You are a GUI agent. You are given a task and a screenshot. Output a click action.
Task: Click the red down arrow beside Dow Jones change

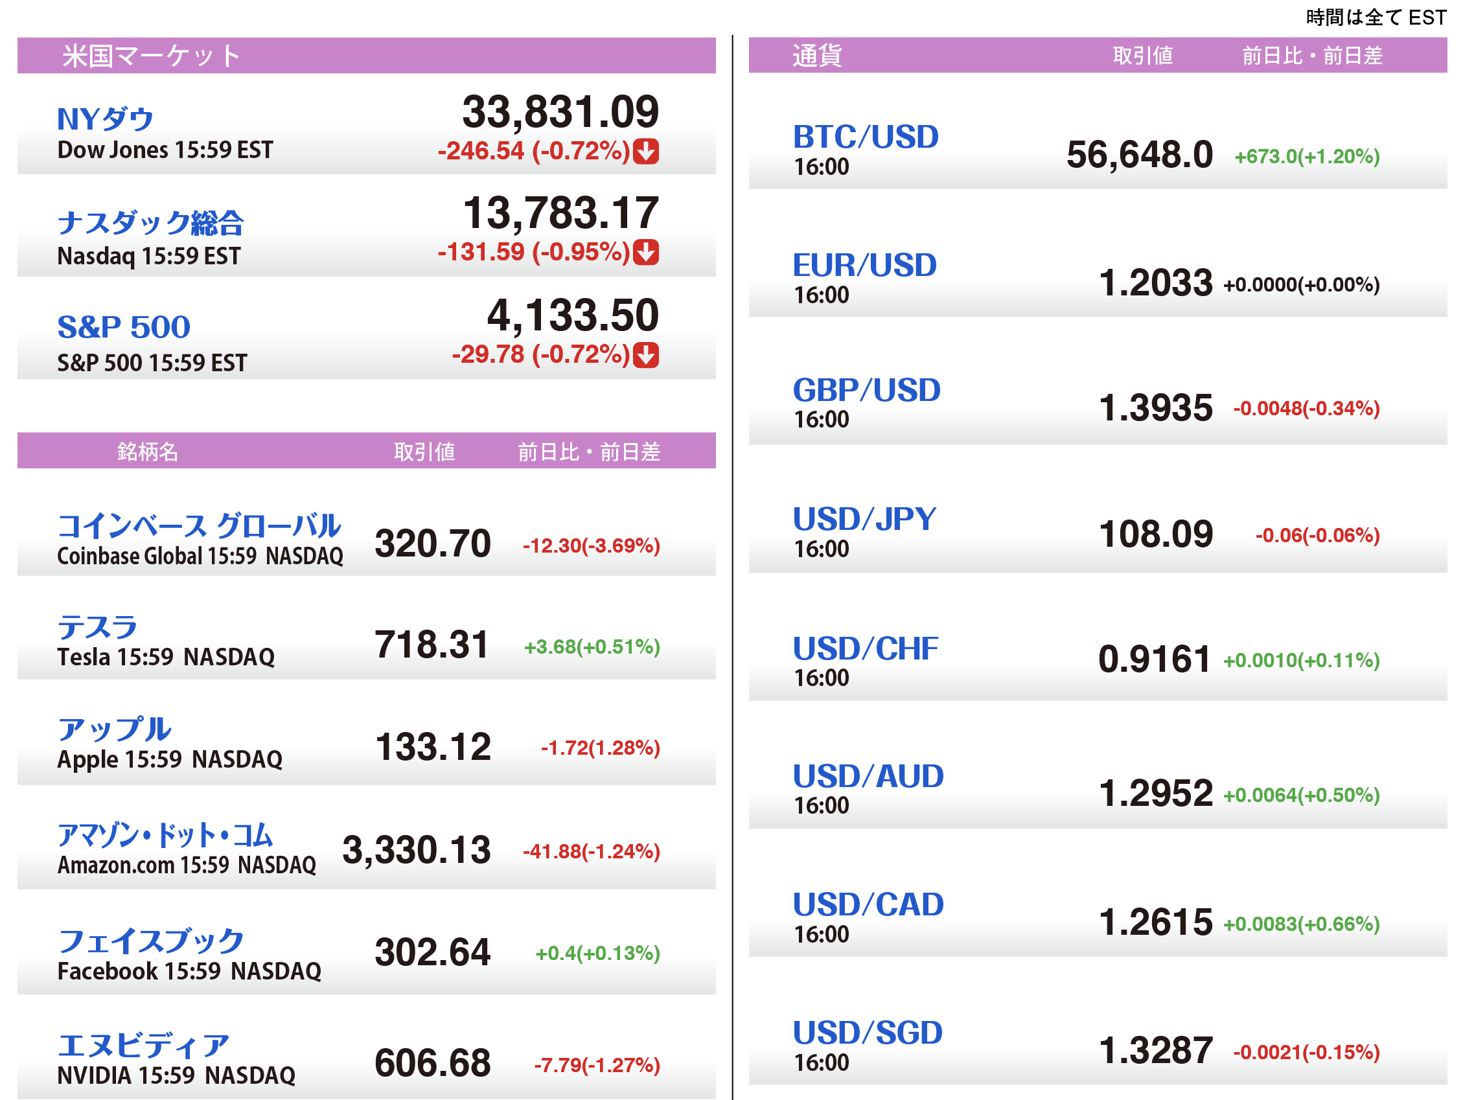645,151
